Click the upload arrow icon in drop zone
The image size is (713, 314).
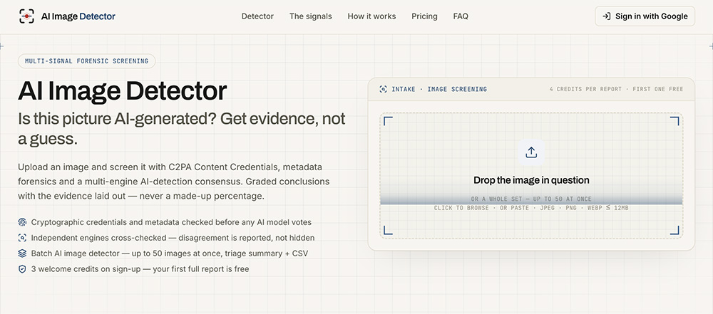pyautogui.click(x=531, y=152)
